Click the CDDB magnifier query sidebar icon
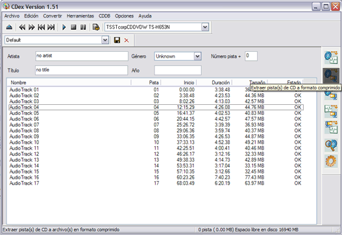Viewport: 342px width, 235px height. [331, 146]
